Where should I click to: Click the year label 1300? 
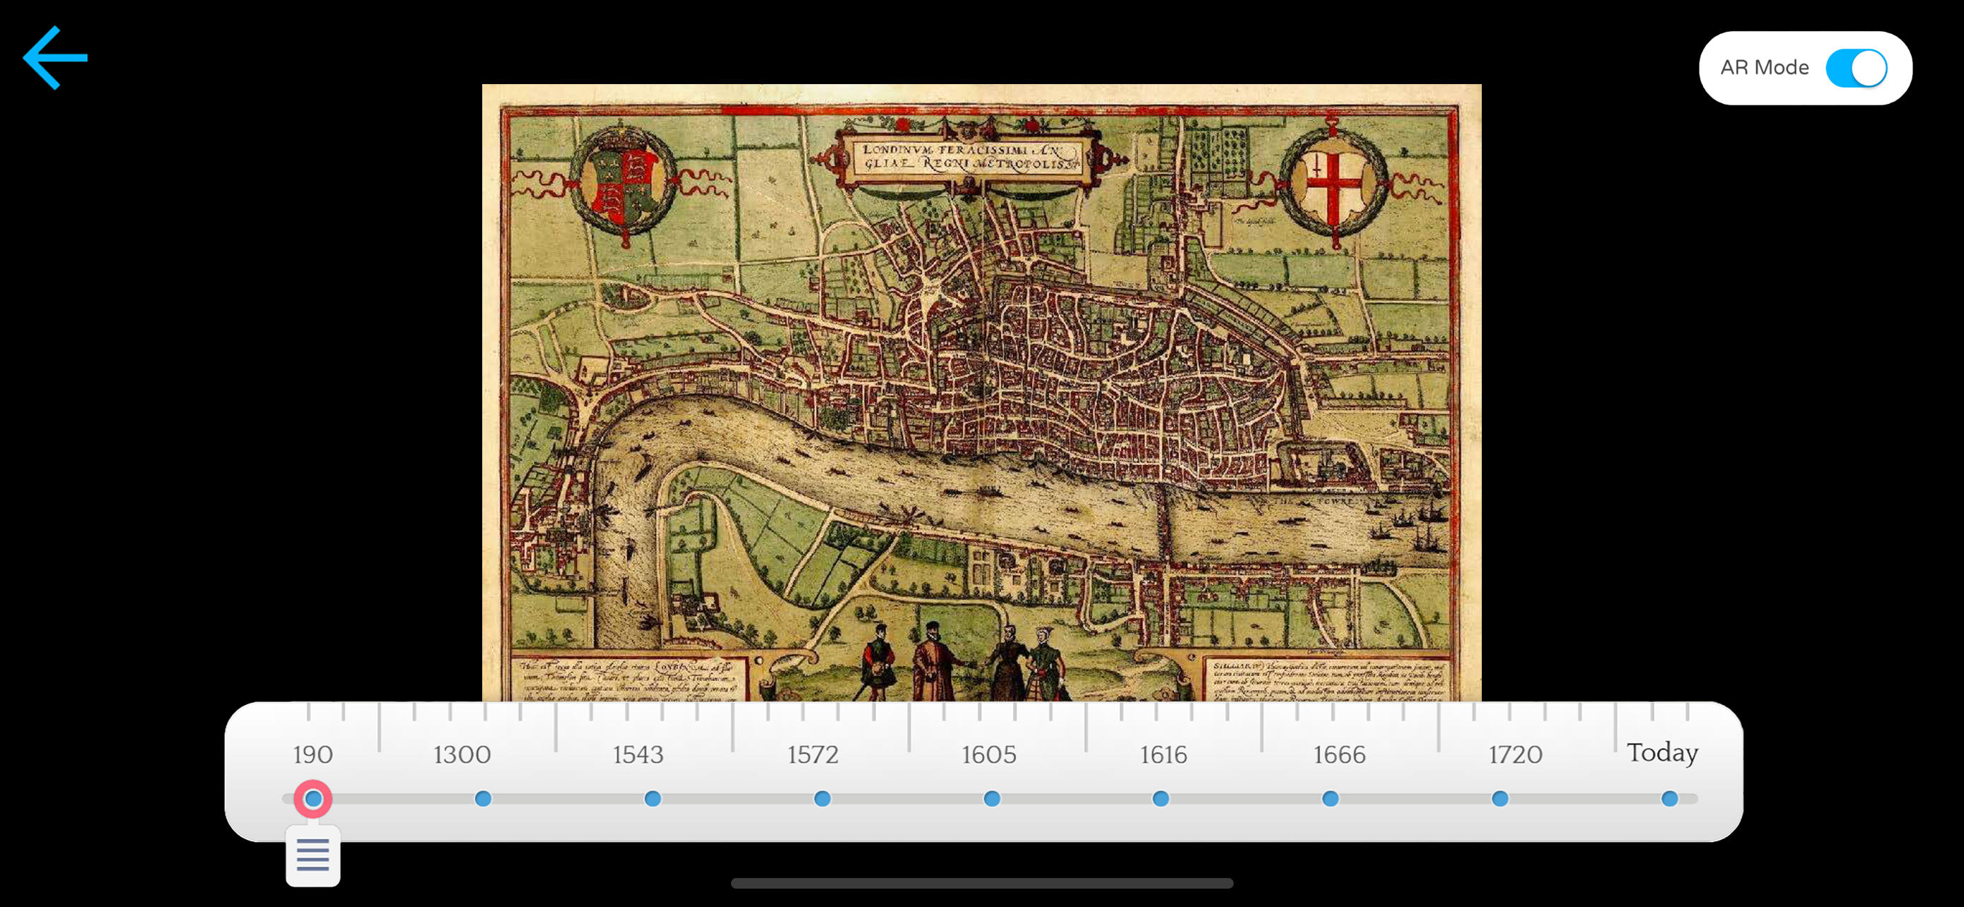coord(462,754)
